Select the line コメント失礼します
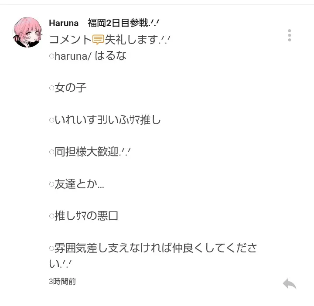This screenshot has width=314, height=306. point(109,39)
